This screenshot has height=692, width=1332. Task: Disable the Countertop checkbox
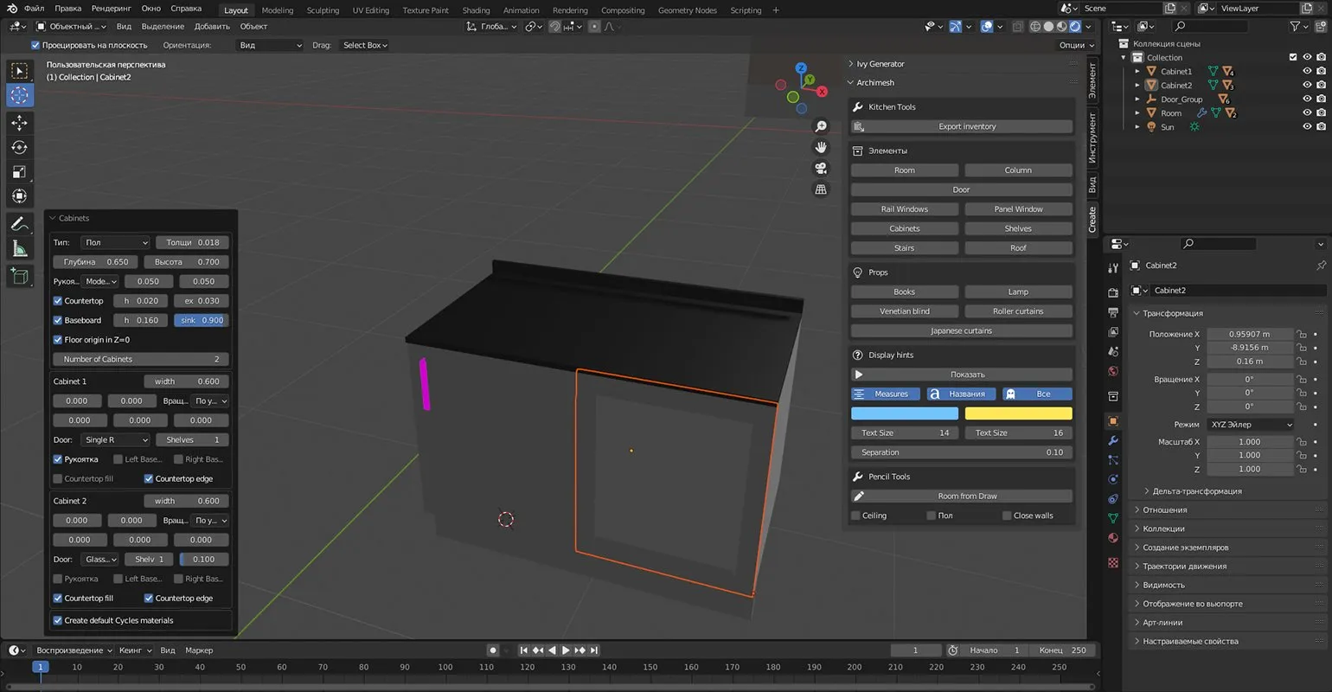pyautogui.click(x=58, y=301)
